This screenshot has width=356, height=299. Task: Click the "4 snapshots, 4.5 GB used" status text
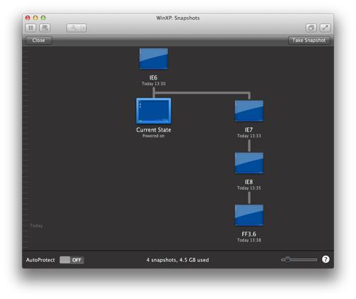pyautogui.click(x=177, y=260)
